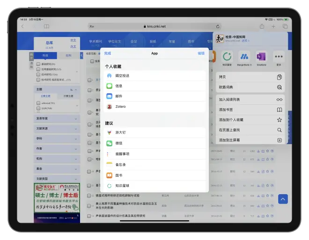Select 微信 WeChat in suggestions
Image resolution: width=309 pixels, height=240 pixels.
(x=154, y=143)
